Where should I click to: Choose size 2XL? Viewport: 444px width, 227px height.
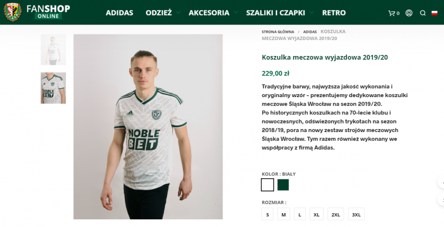[336, 214]
